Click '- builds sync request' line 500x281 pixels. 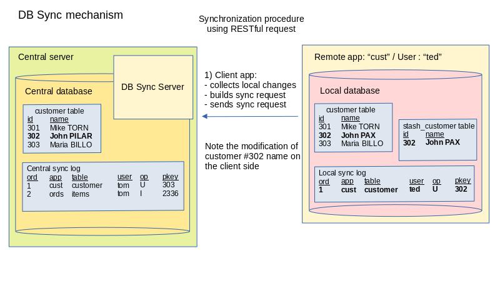(245, 95)
